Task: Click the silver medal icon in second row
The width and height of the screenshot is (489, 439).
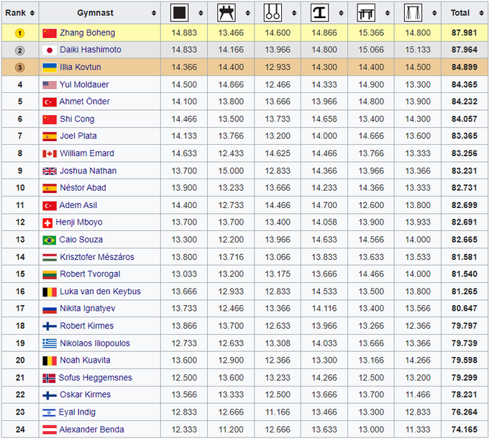Action: click(x=20, y=50)
